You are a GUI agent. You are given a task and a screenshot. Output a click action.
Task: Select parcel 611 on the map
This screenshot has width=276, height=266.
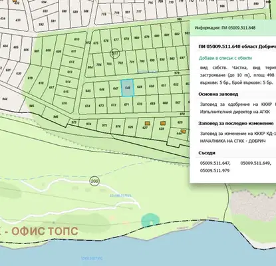point(74,51)
